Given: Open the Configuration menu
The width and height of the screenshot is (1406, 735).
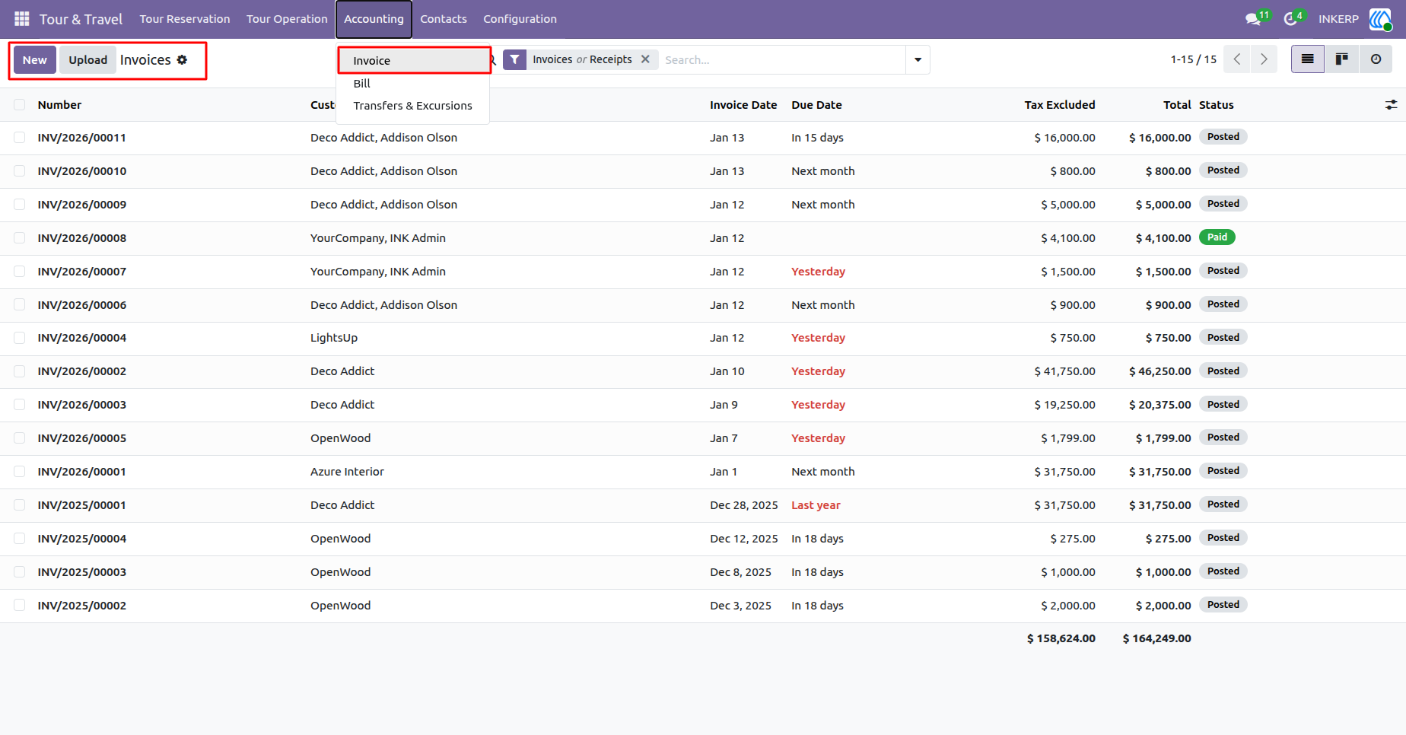Looking at the screenshot, I should tap(520, 19).
